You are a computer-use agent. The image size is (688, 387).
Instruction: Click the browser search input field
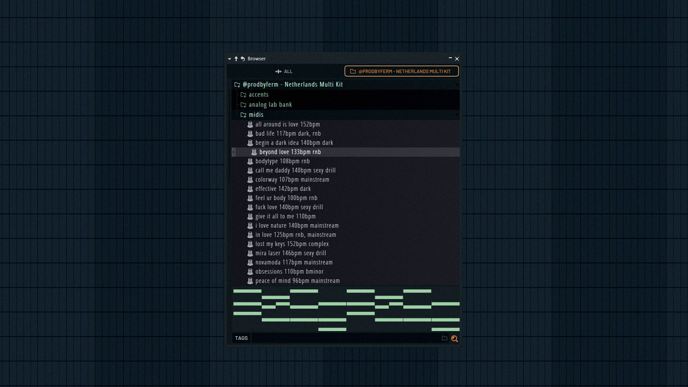pos(346,338)
